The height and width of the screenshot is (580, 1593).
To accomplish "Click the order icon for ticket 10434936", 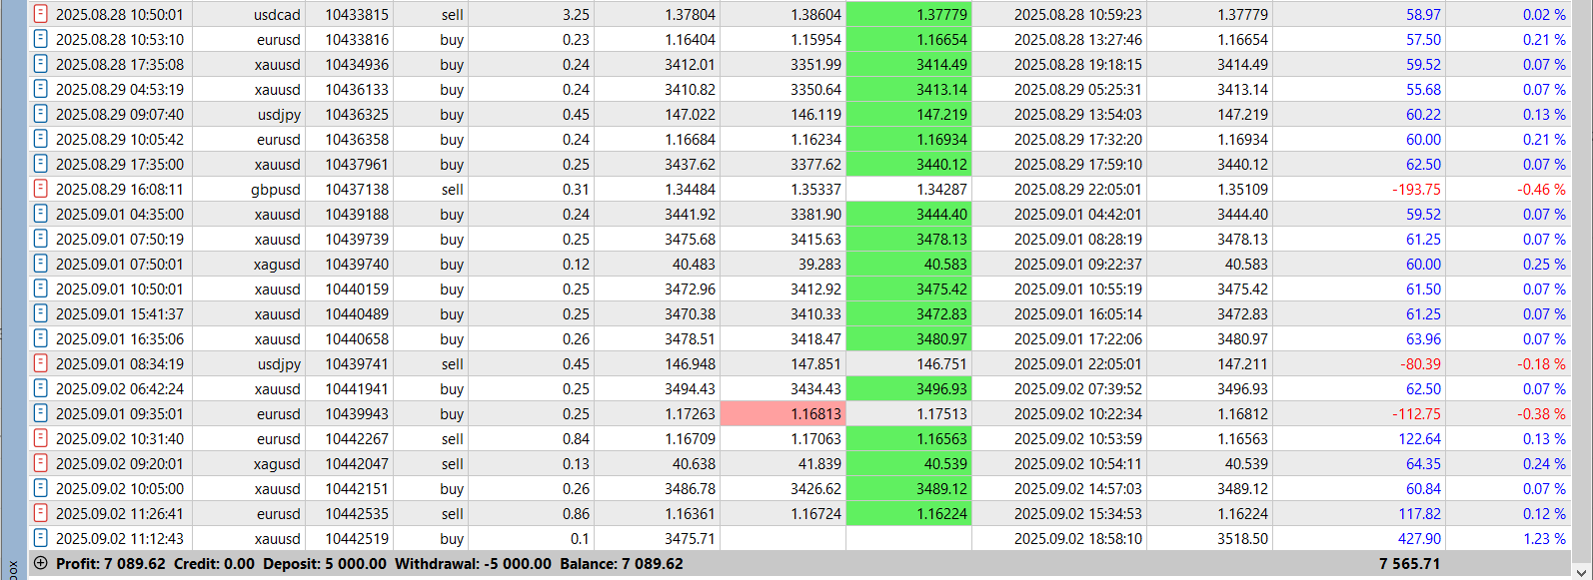I will coord(41,64).
